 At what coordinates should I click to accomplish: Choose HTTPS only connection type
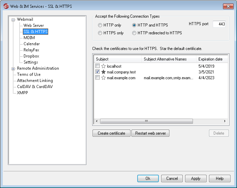[100, 33]
